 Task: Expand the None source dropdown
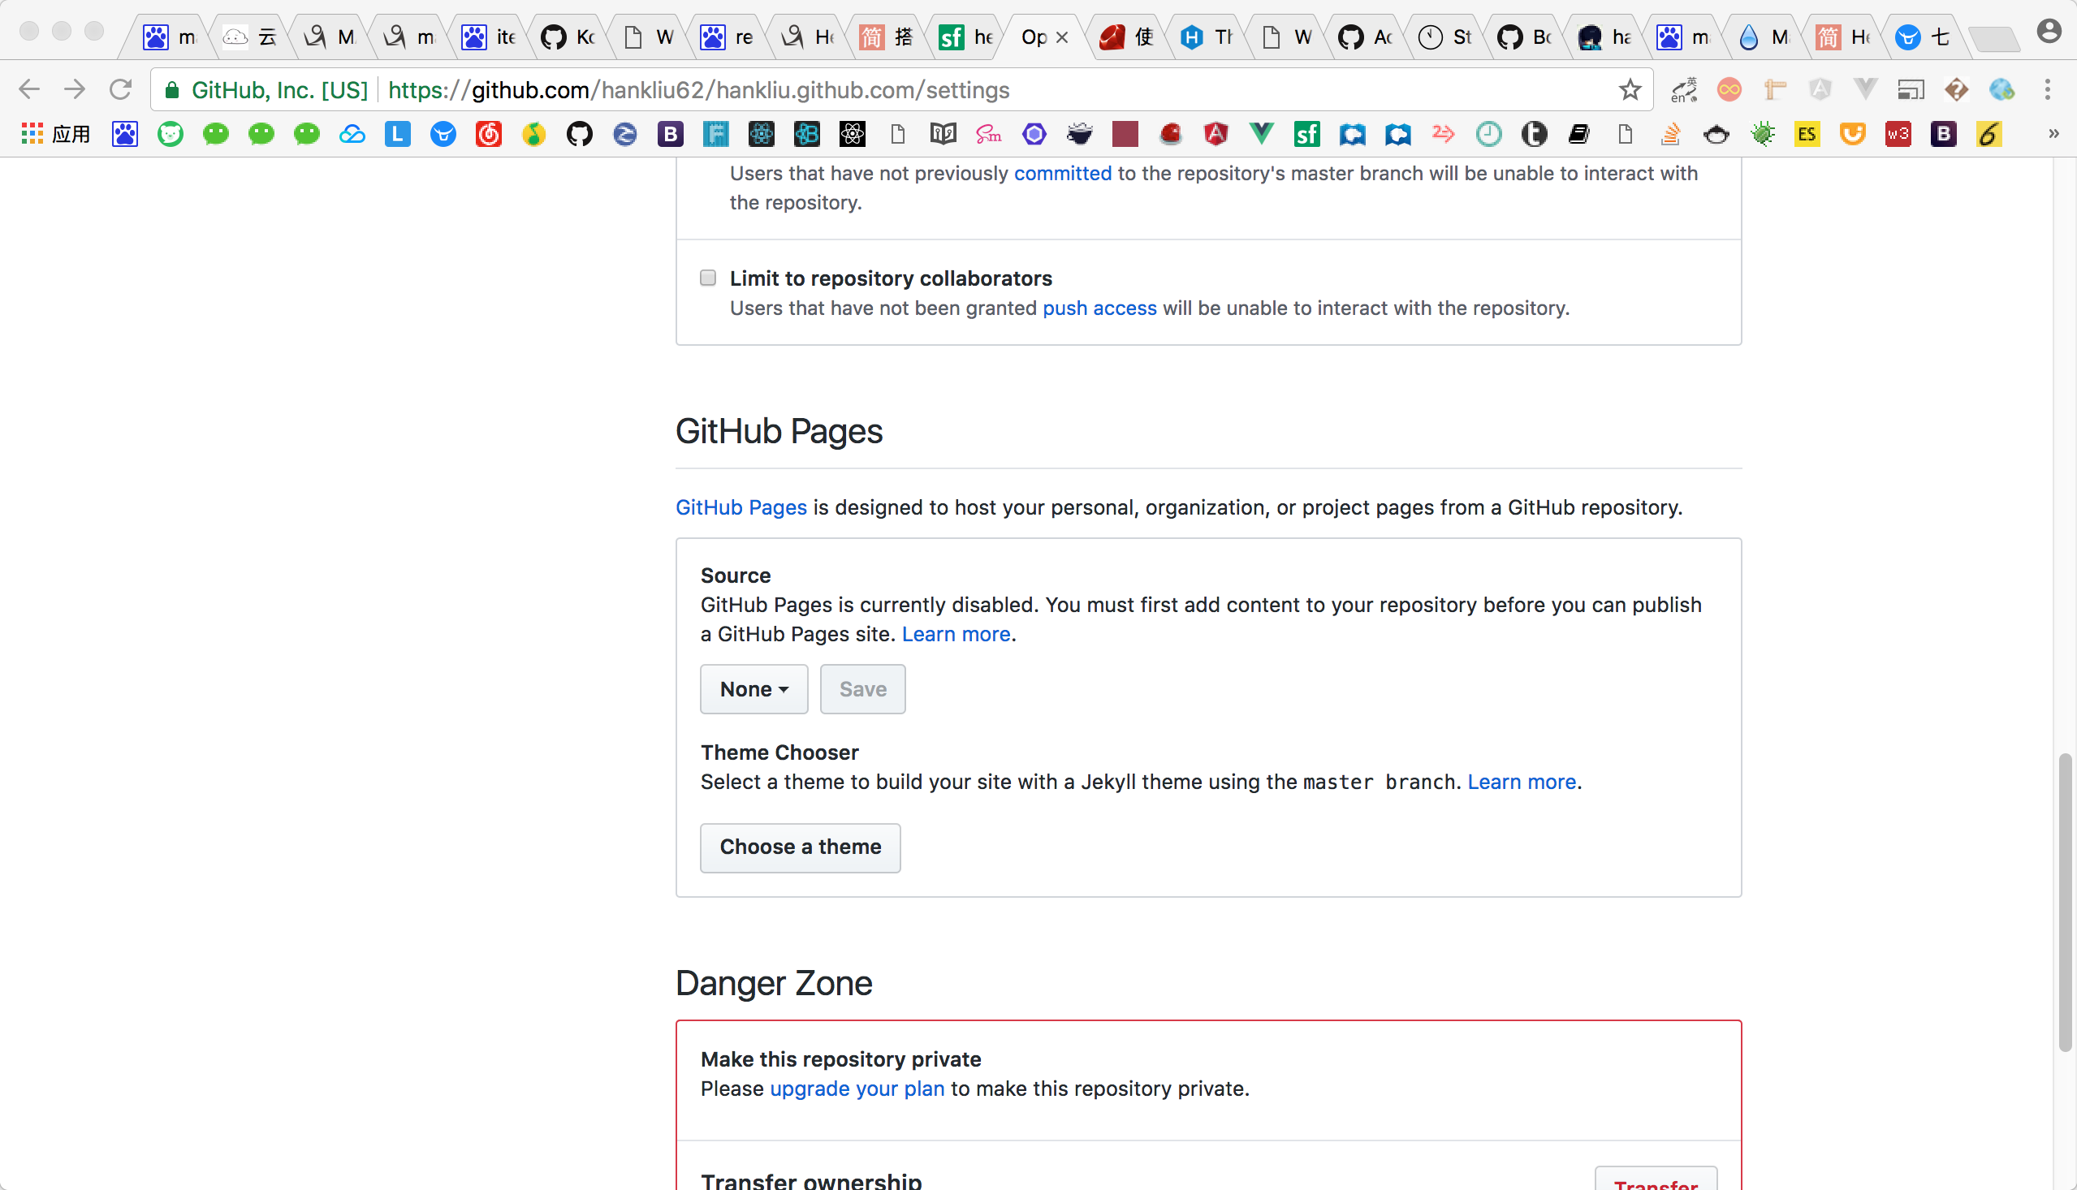[x=753, y=689]
